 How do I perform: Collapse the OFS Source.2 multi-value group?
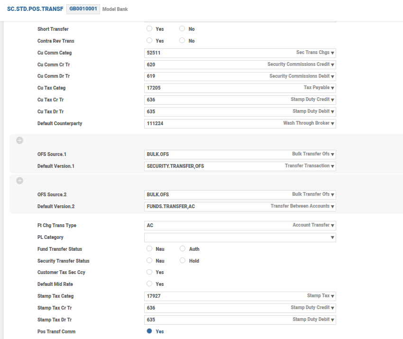(20, 181)
